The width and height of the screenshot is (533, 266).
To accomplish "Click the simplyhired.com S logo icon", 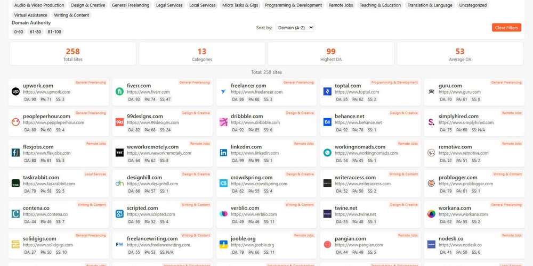I will (431, 122).
